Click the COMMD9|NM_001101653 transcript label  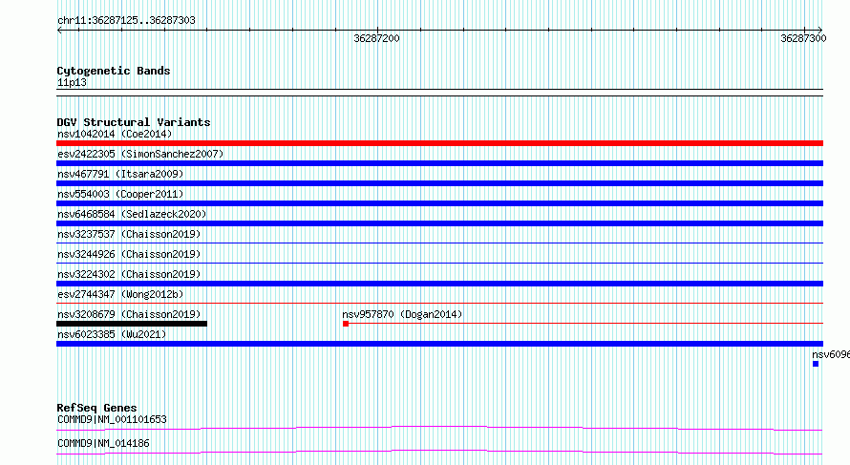click(112, 419)
